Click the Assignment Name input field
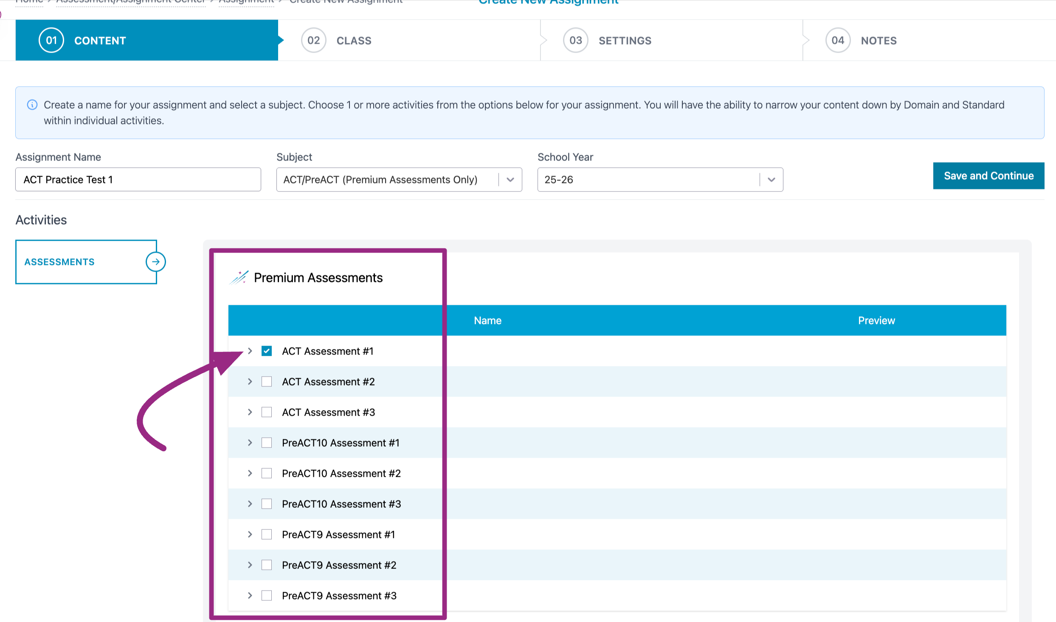Image resolution: width=1056 pixels, height=622 pixels. (138, 180)
